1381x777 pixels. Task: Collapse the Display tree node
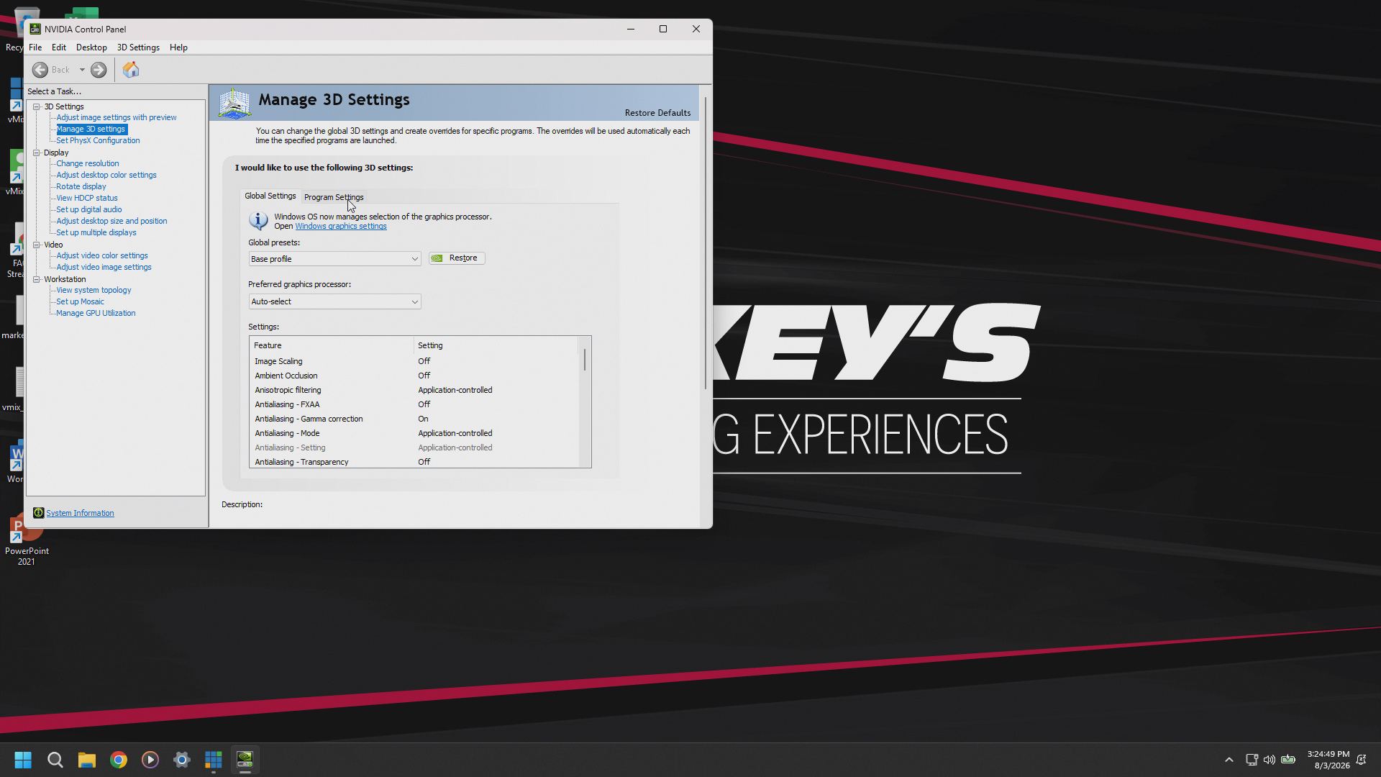[37, 153]
